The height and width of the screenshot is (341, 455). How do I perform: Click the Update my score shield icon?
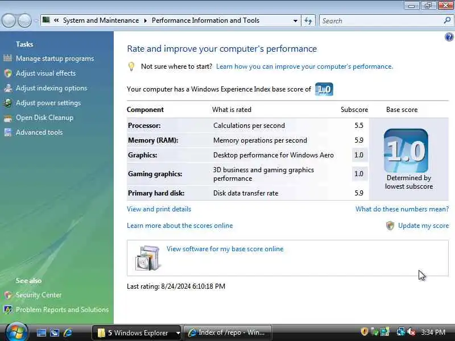point(390,226)
